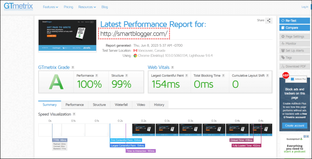Click the ABP Adblock Plus stop-sign icon

pos(286,76)
